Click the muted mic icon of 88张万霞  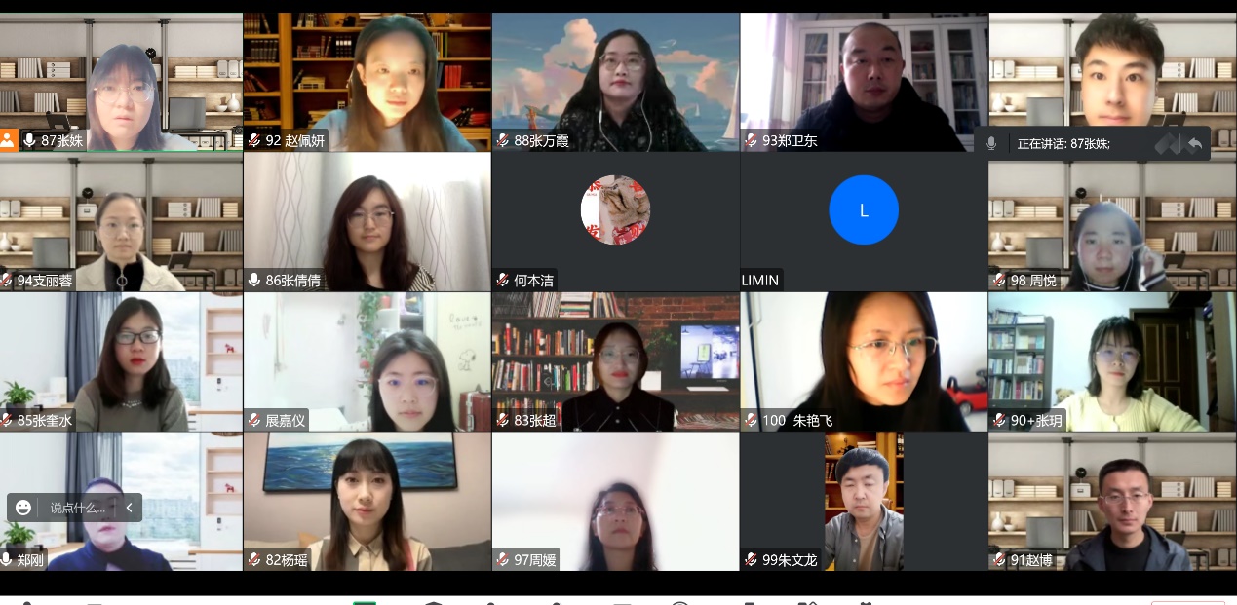[x=503, y=140]
